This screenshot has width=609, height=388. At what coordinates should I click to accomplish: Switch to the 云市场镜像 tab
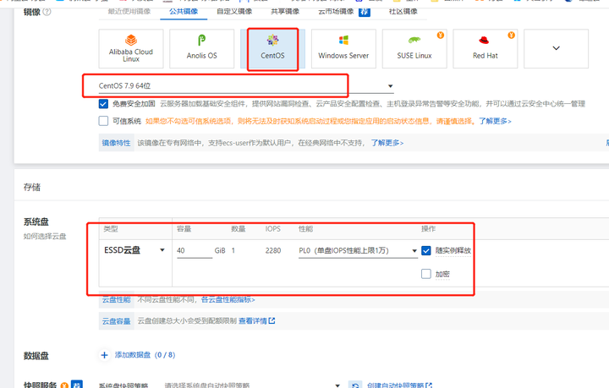(336, 12)
